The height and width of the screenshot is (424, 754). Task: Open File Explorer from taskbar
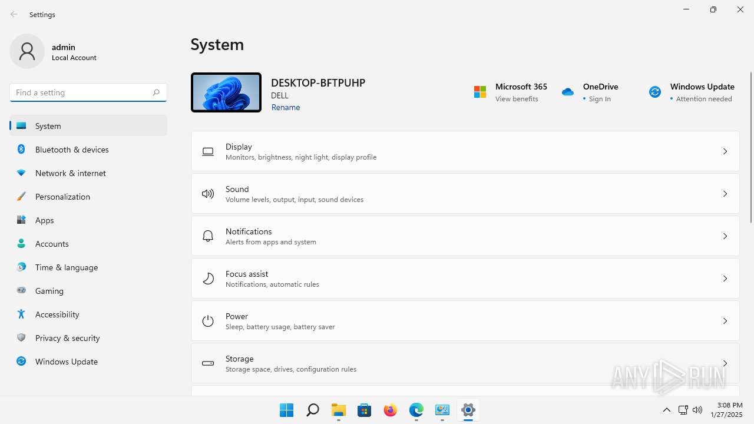[339, 410]
